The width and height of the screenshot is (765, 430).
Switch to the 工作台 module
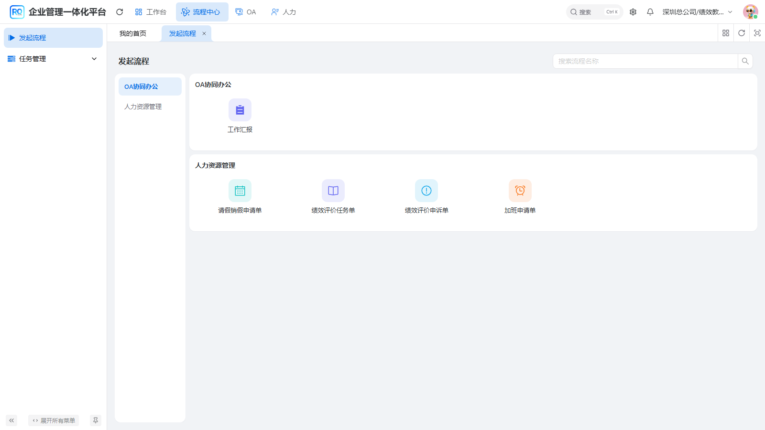151,12
